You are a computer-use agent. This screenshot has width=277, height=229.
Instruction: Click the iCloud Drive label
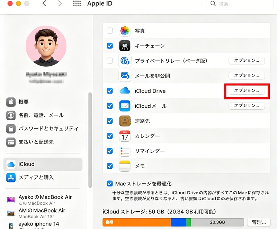click(x=150, y=91)
